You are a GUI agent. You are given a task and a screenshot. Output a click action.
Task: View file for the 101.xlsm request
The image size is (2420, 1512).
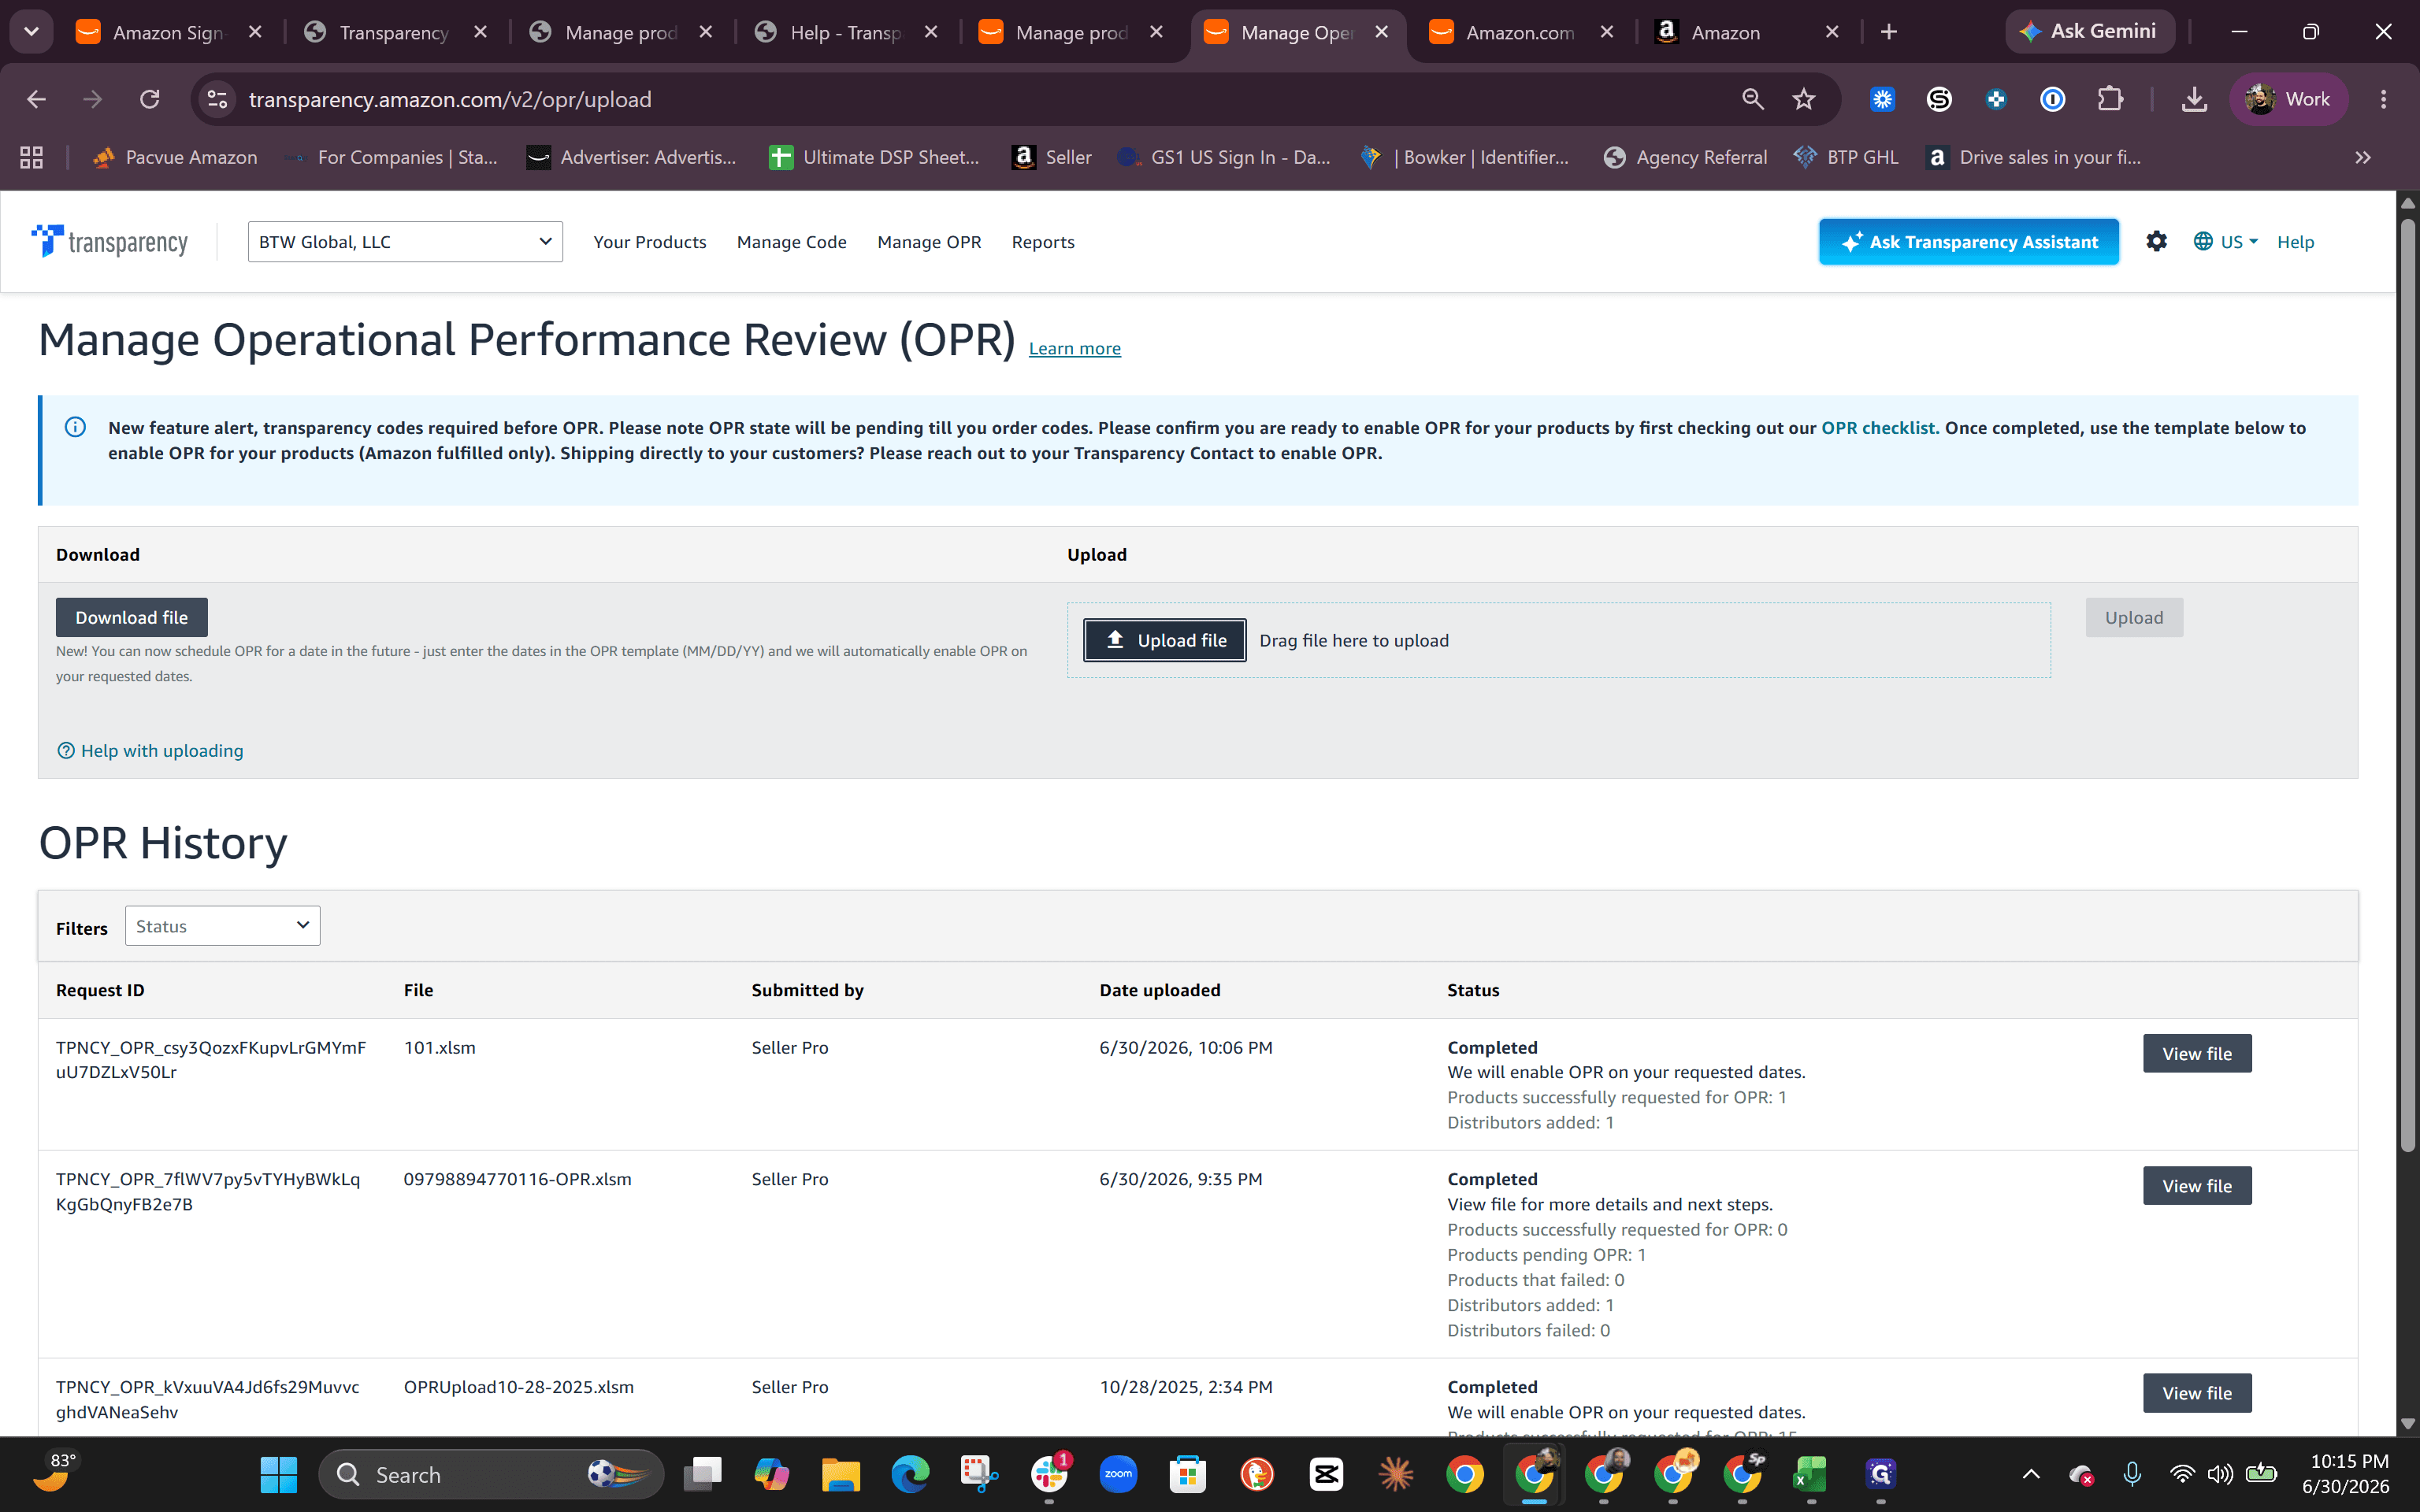click(x=2196, y=1053)
